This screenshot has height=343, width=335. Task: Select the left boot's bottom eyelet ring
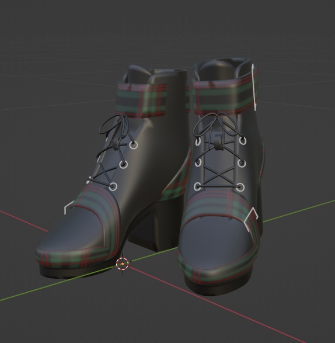click(x=113, y=187)
